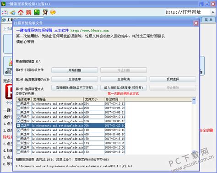This screenshot has height=173, width=217.
Task: Click the red 第一次建议使用此方式 hint text
Action: (123, 94)
